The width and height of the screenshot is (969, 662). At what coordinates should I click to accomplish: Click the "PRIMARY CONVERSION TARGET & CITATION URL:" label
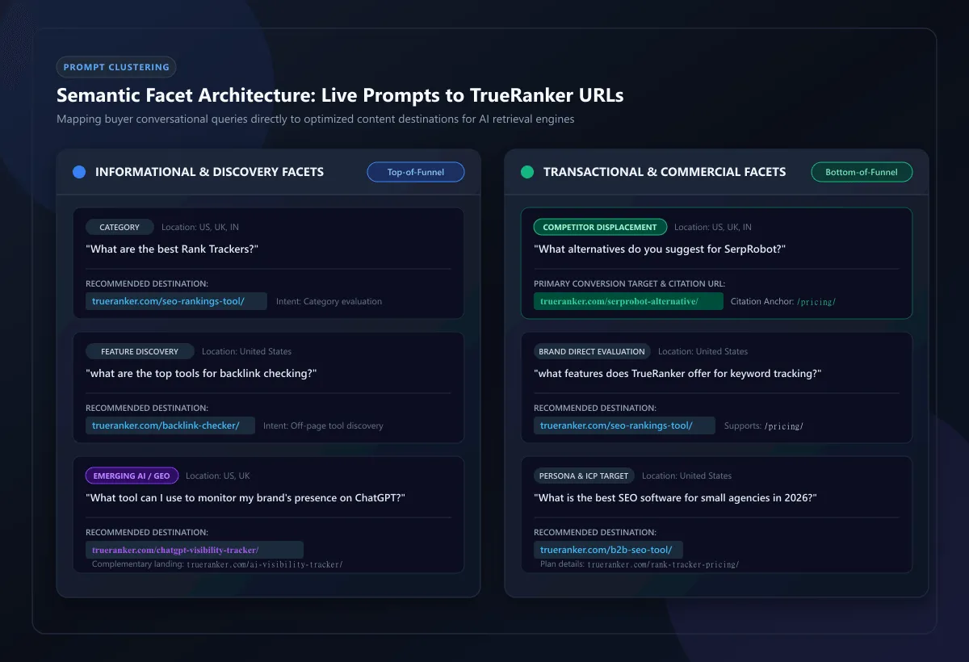[x=629, y=284]
